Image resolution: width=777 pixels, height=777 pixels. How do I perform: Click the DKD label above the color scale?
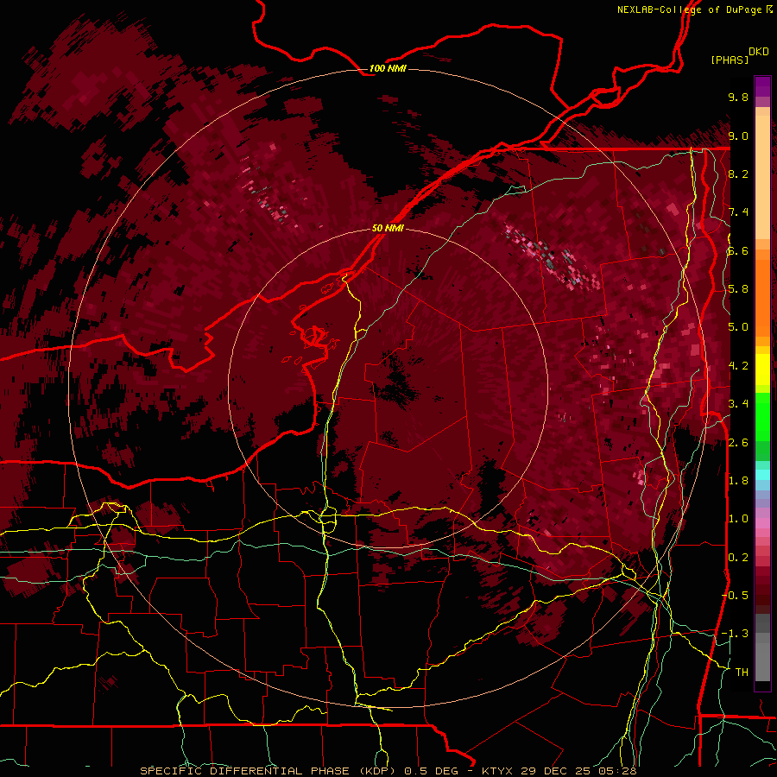[759, 52]
